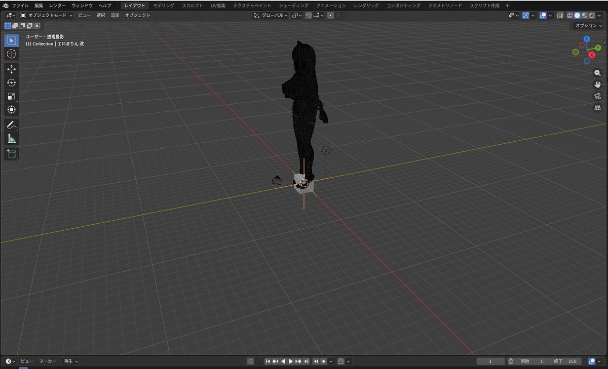608x369 pixels.
Task: Select the Move tool
Action: point(12,69)
